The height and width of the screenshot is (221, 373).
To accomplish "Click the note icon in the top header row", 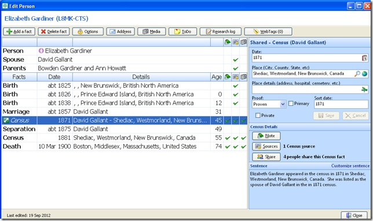I will pos(228,42).
